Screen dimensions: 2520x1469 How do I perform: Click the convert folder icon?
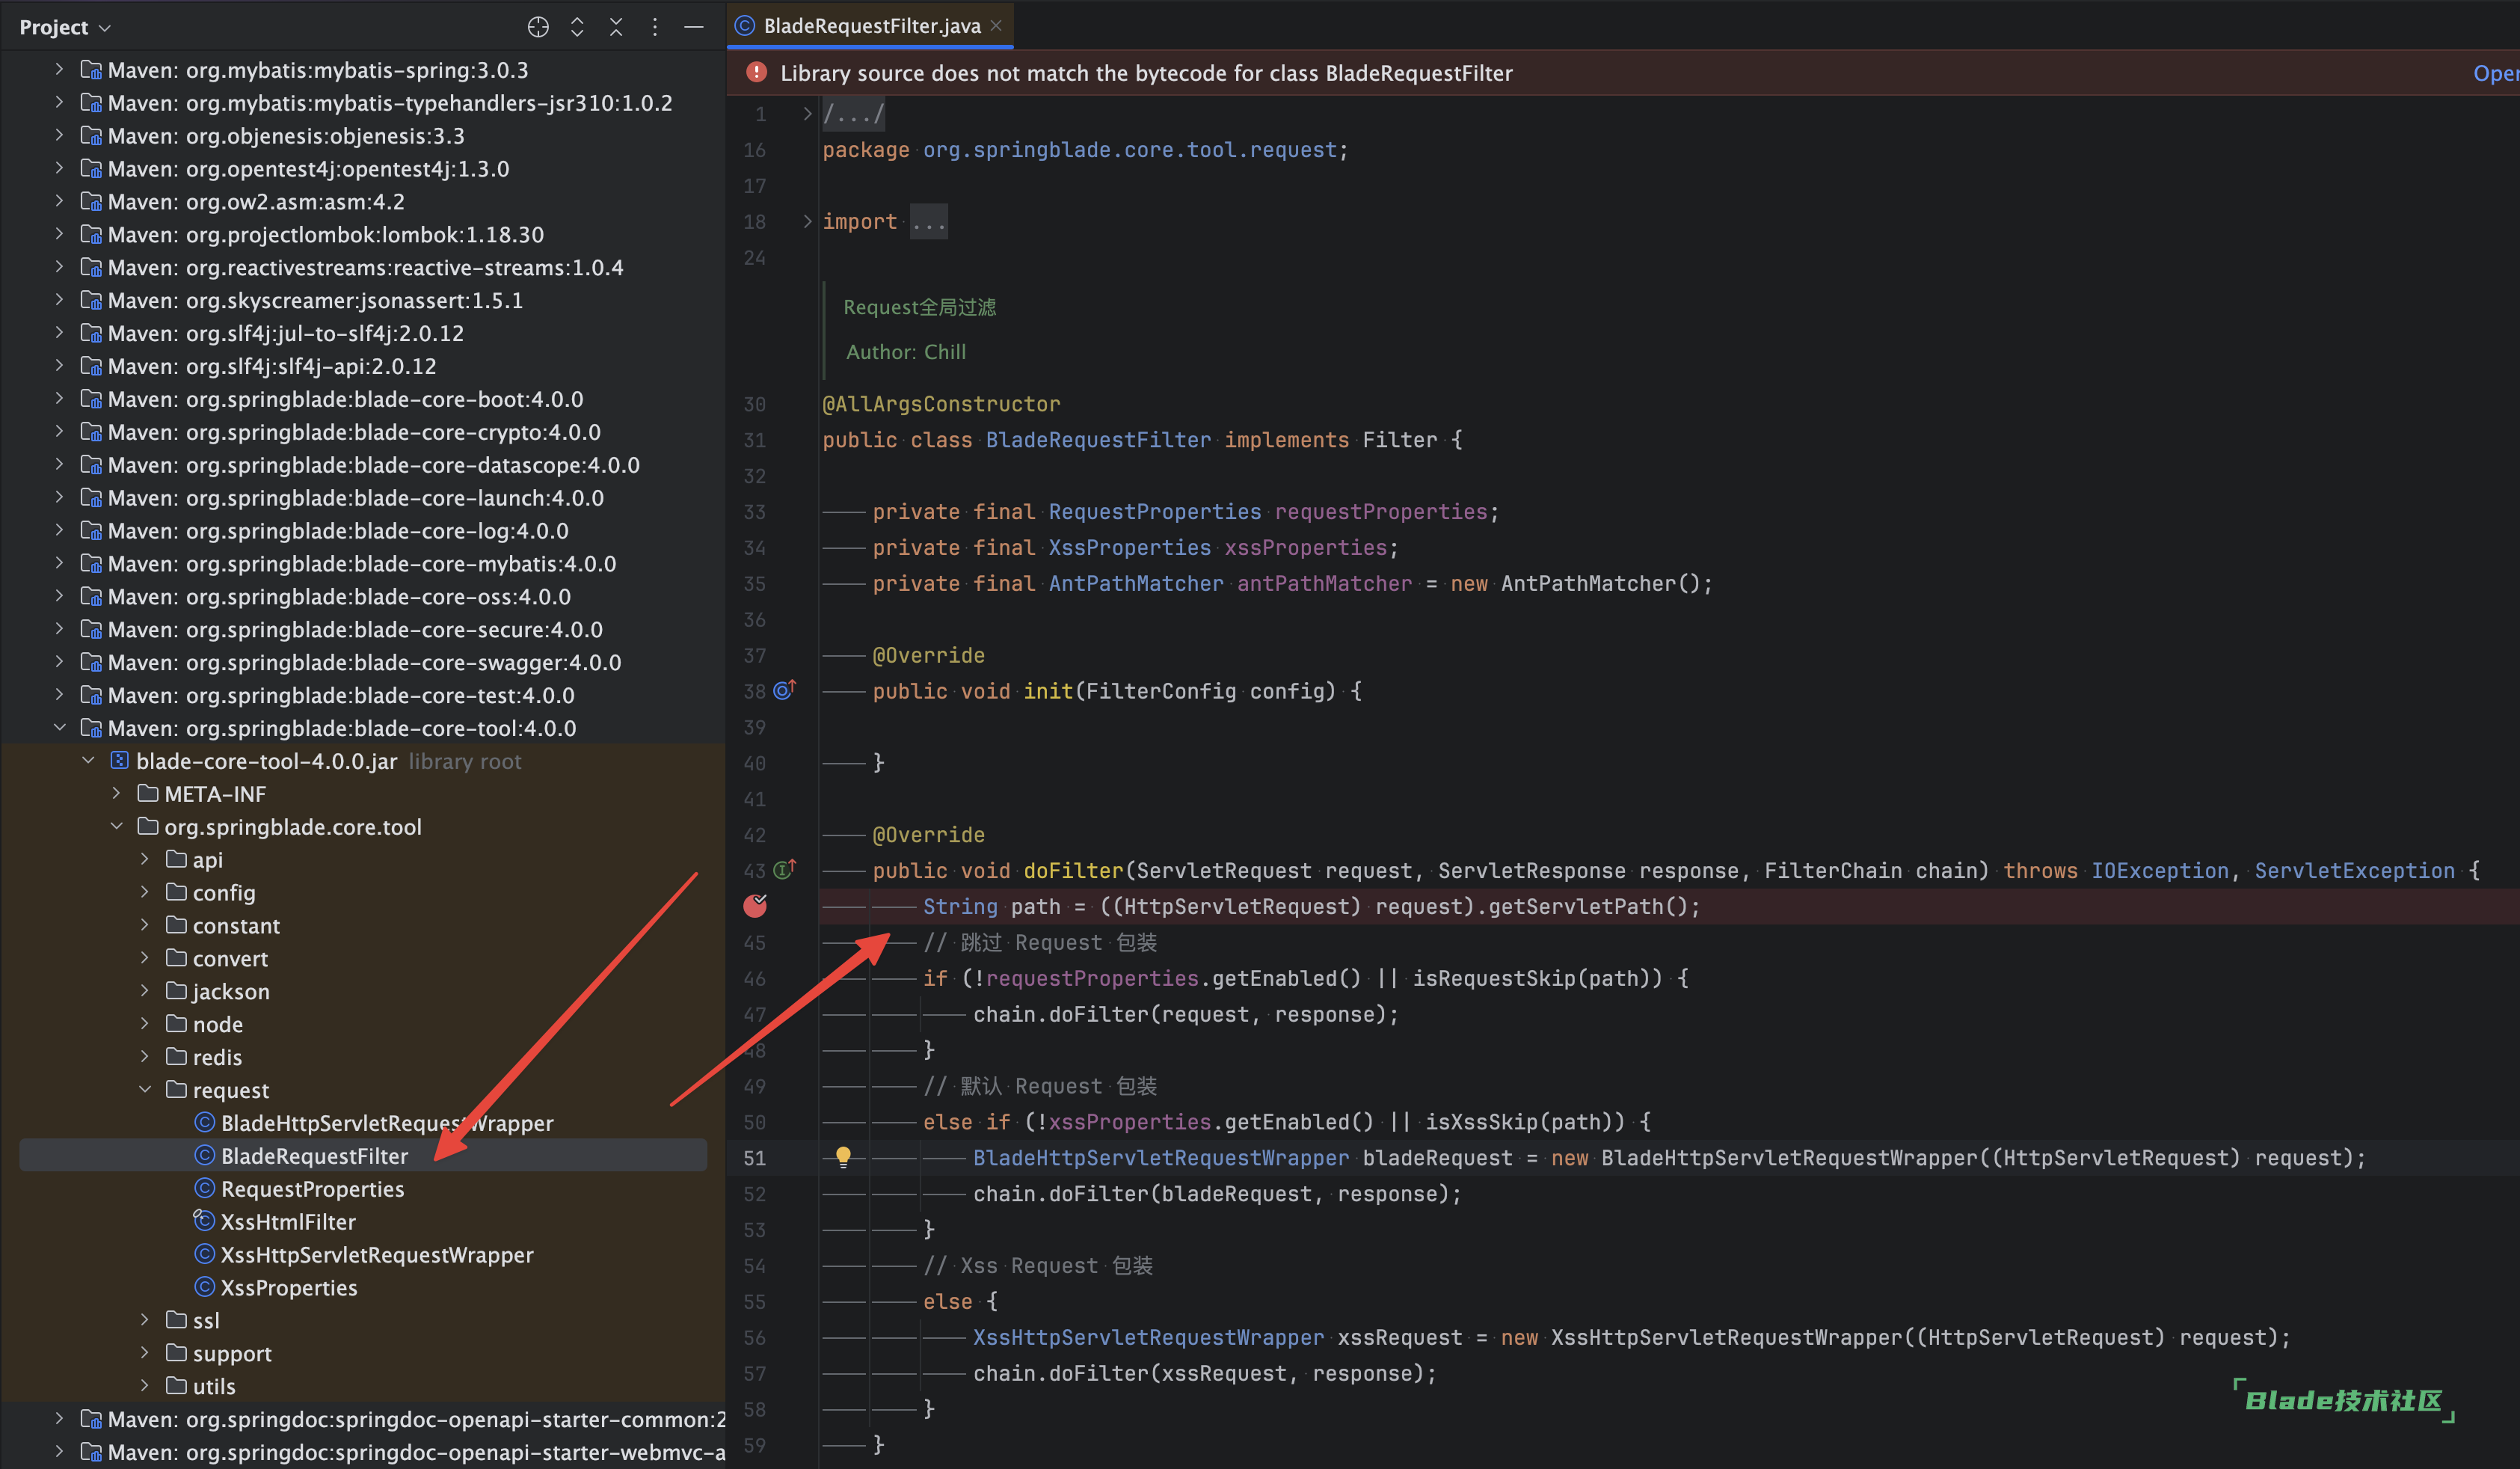pos(177,958)
